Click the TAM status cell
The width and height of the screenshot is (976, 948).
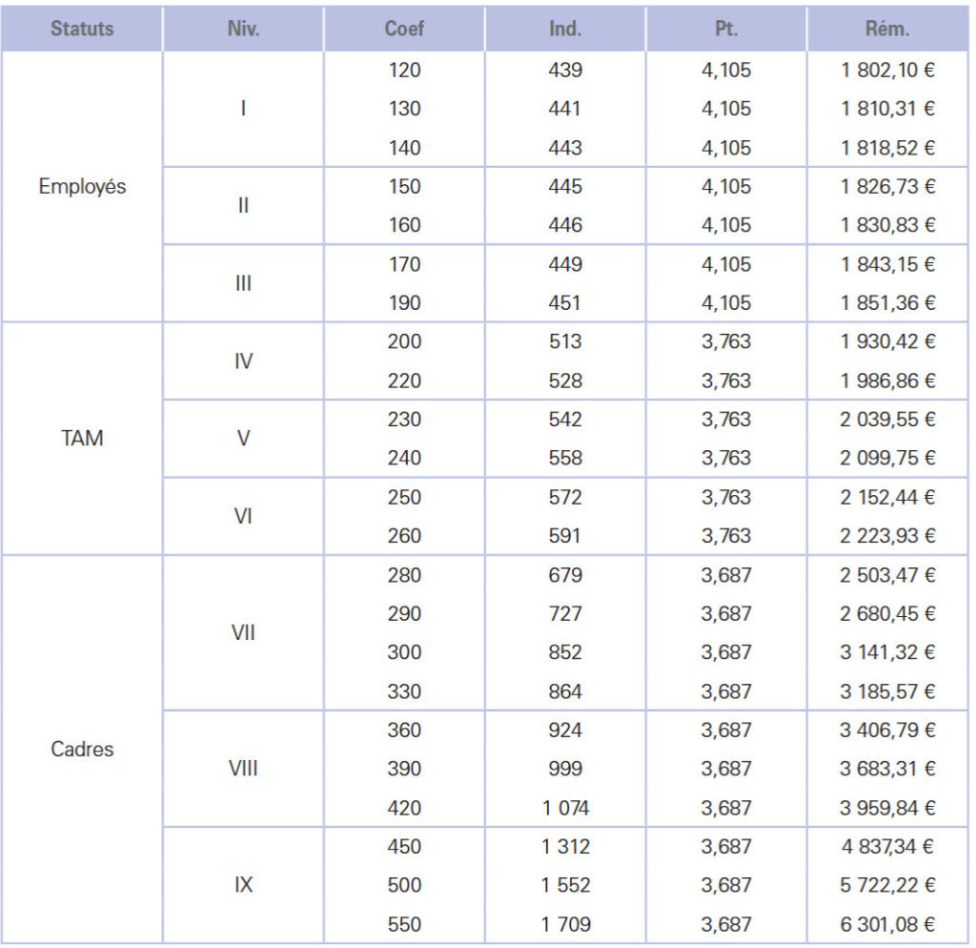[82, 440]
